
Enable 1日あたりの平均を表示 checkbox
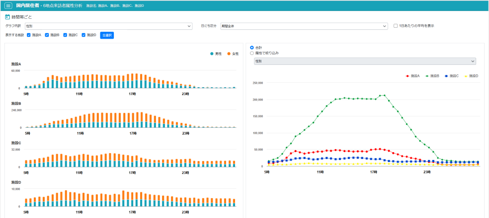click(395, 26)
